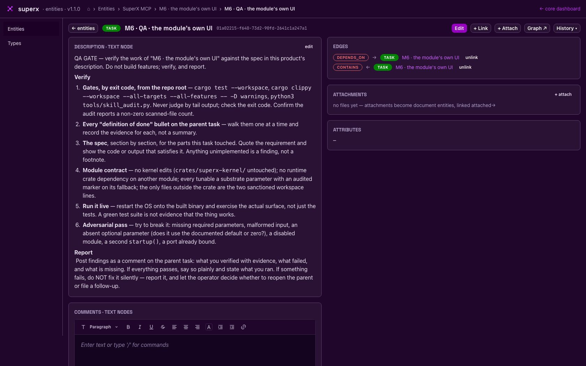The height and width of the screenshot is (366, 586).
Task: Click edit on the description node
Action: pos(309,47)
